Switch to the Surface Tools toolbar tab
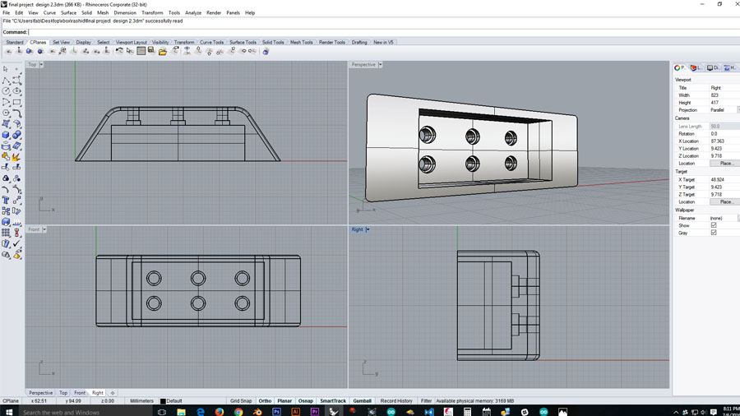Screen dimensions: 740x416 (x=243, y=42)
